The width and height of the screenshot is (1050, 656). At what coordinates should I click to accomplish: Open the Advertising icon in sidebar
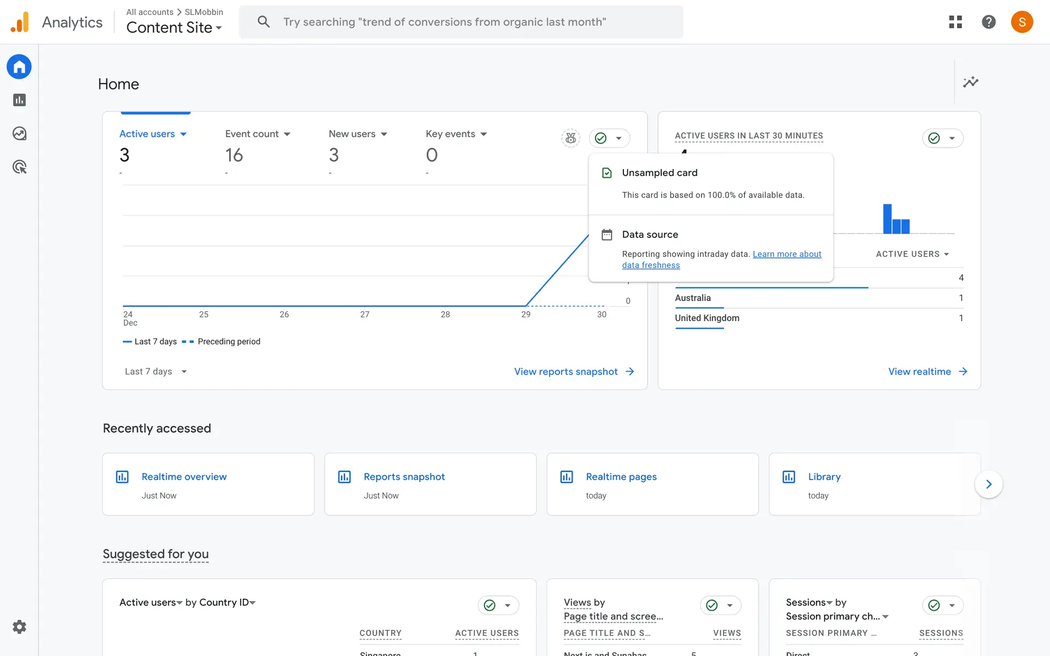(x=19, y=167)
